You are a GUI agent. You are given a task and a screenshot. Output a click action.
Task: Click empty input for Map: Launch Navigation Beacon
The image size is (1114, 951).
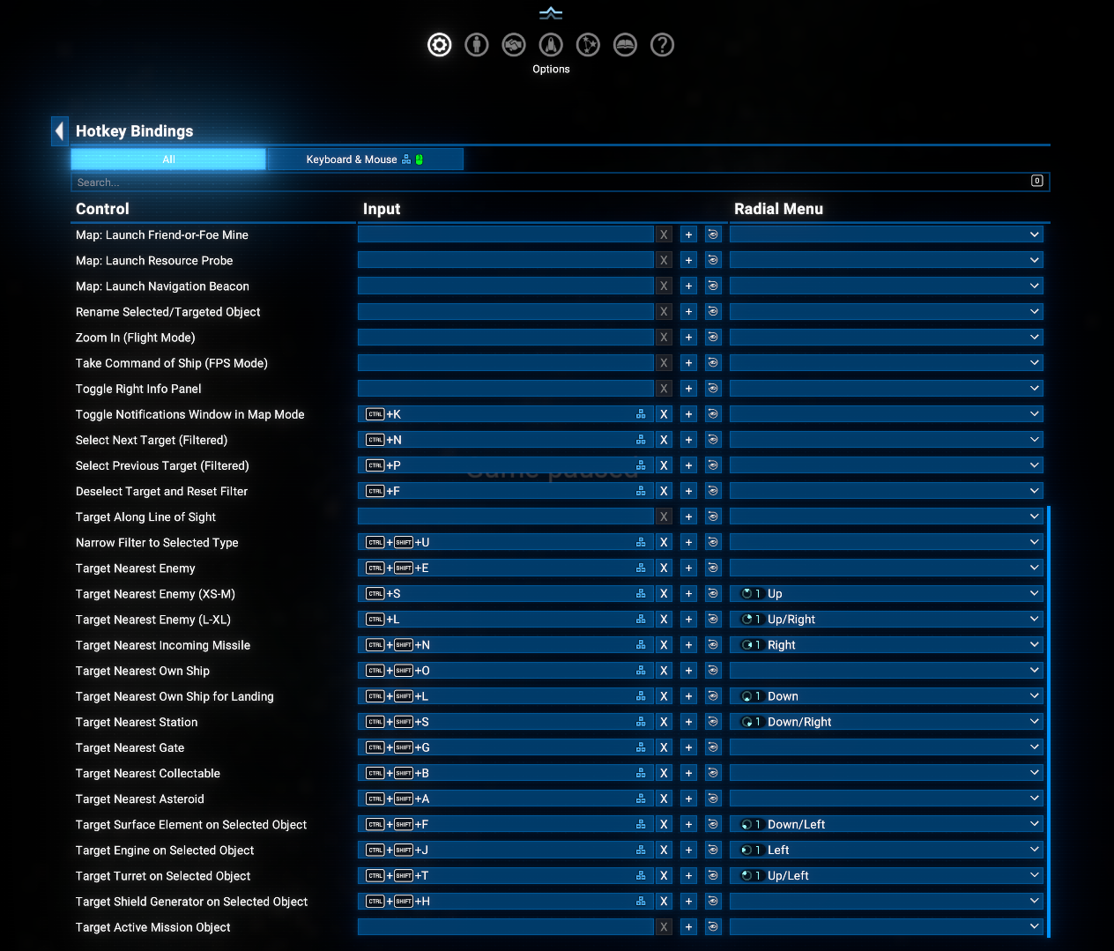506,286
